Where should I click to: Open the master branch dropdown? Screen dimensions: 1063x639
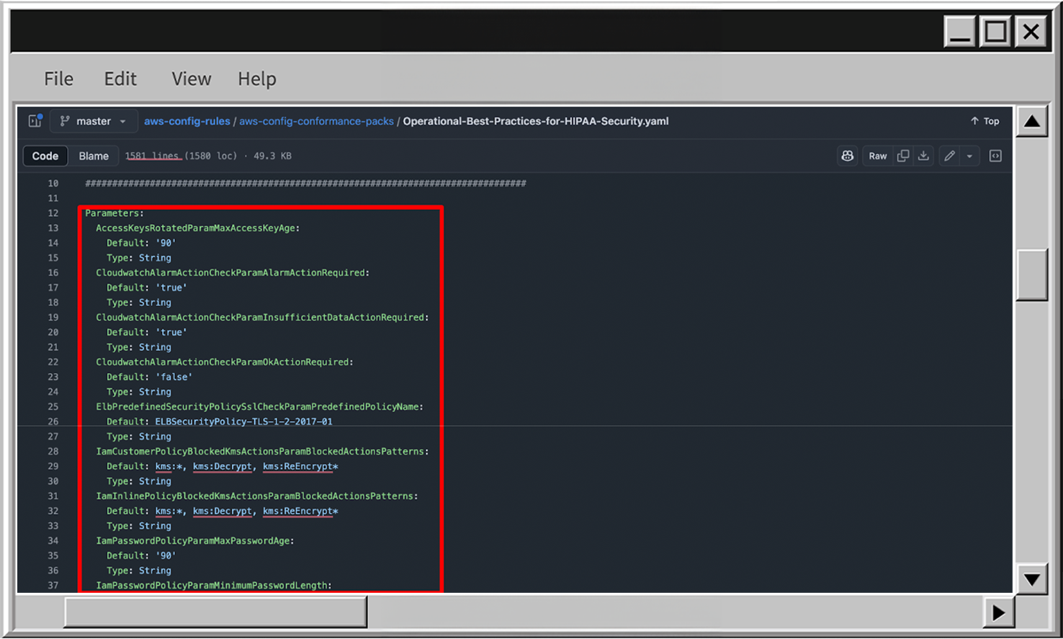[94, 121]
